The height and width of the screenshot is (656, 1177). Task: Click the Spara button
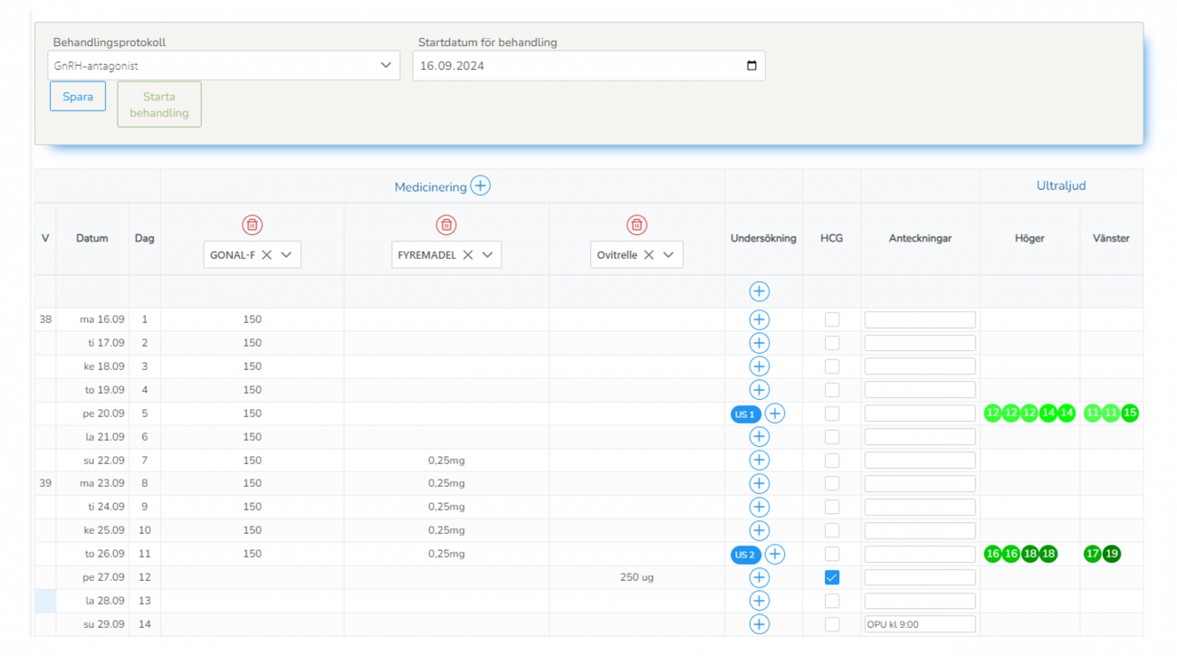tap(78, 97)
